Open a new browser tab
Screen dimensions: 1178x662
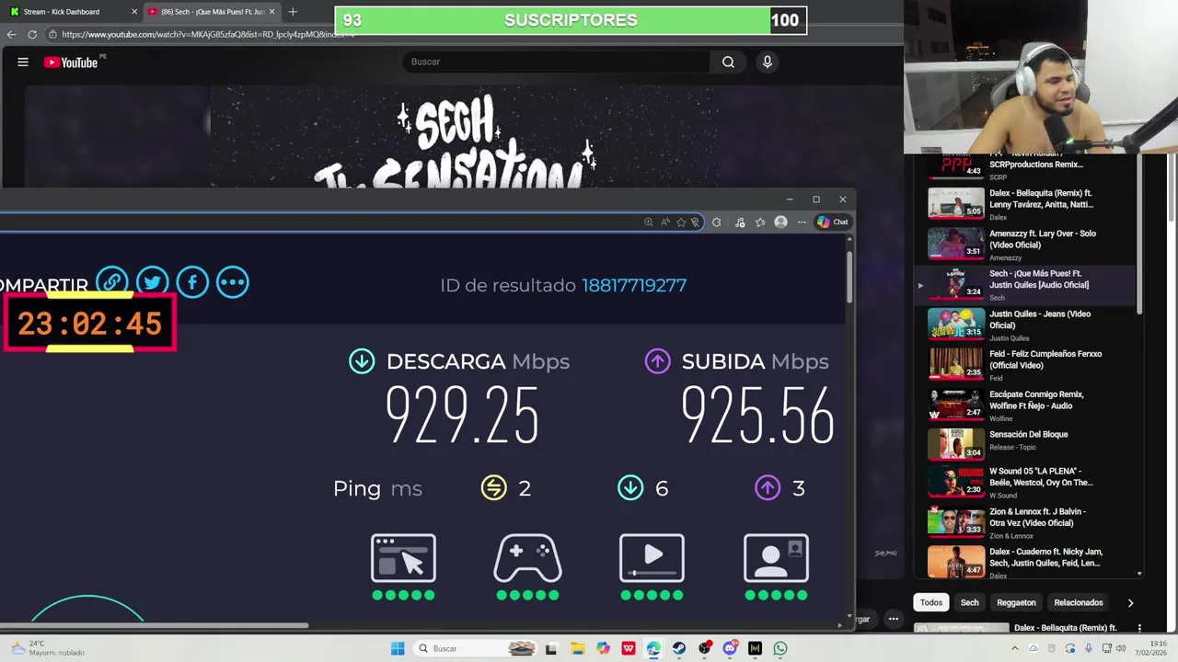click(x=293, y=11)
